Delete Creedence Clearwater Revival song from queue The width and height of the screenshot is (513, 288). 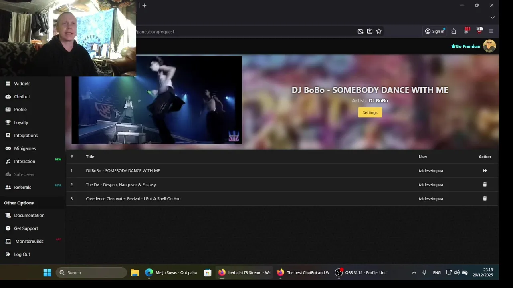click(x=485, y=198)
